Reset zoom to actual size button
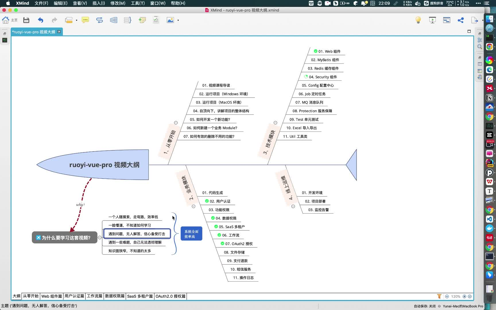 point(470,296)
